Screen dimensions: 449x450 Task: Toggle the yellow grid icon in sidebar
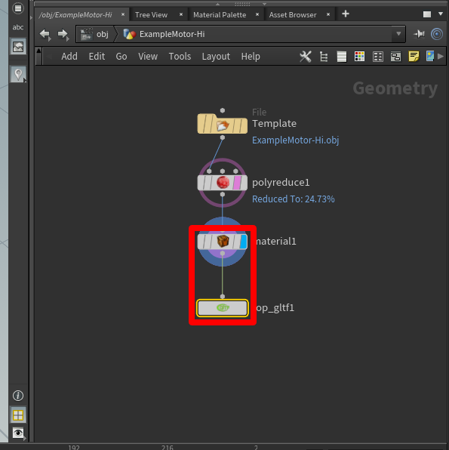[18, 415]
